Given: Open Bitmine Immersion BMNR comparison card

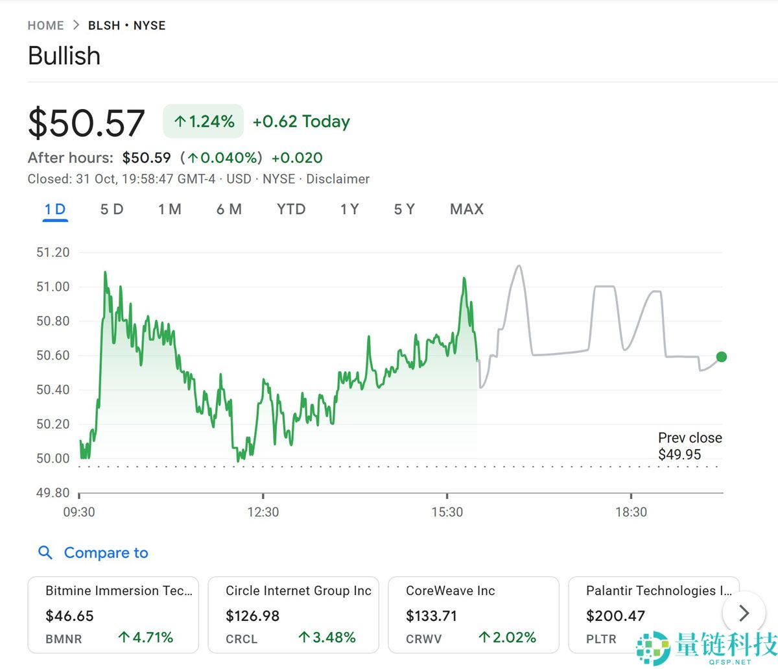Looking at the screenshot, I should pos(113,614).
